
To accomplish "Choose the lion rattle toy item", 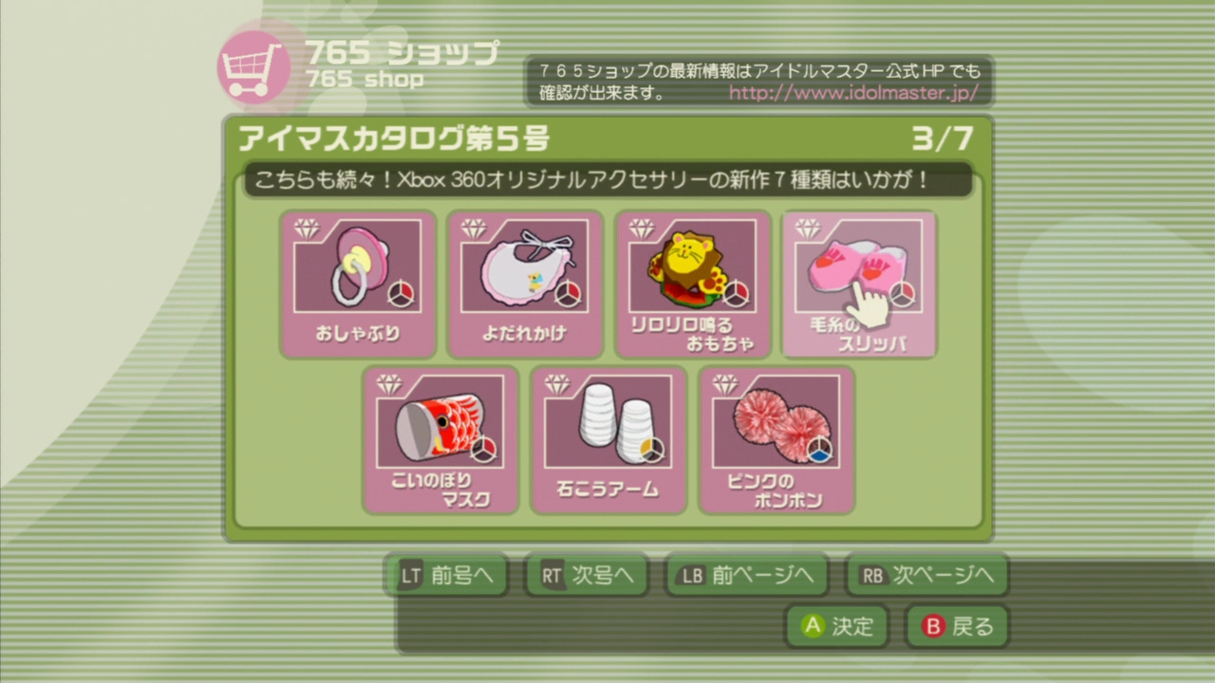I will [692, 285].
